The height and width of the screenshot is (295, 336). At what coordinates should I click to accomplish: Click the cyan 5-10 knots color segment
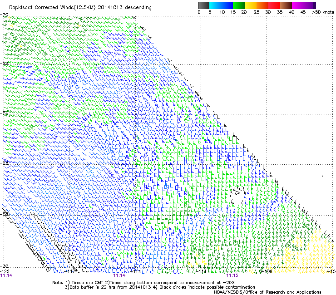(x=215, y=5)
